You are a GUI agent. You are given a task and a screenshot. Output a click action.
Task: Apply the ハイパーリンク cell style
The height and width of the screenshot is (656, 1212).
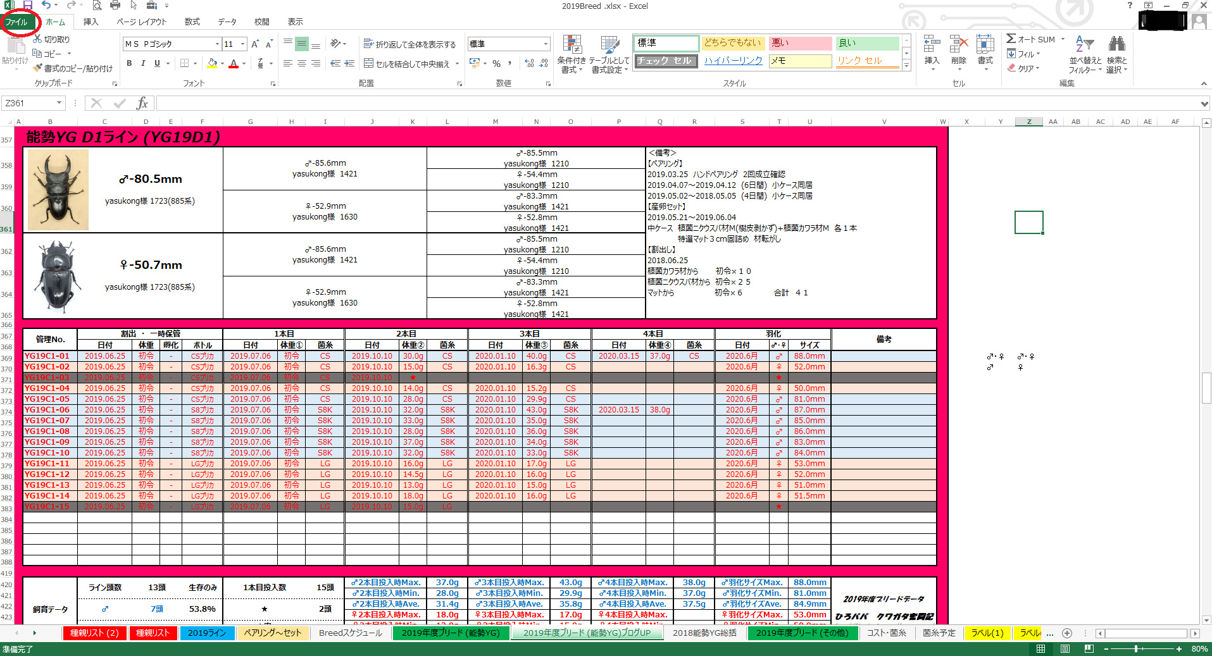[x=733, y=61]
